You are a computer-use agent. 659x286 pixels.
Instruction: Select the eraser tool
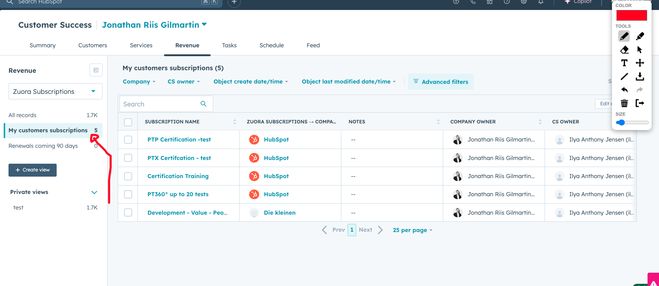624,50
